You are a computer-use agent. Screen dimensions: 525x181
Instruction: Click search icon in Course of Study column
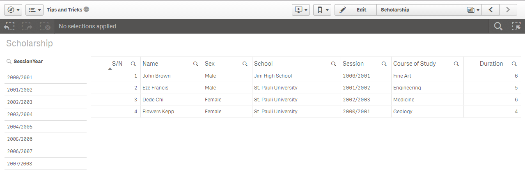click(456, 64)
